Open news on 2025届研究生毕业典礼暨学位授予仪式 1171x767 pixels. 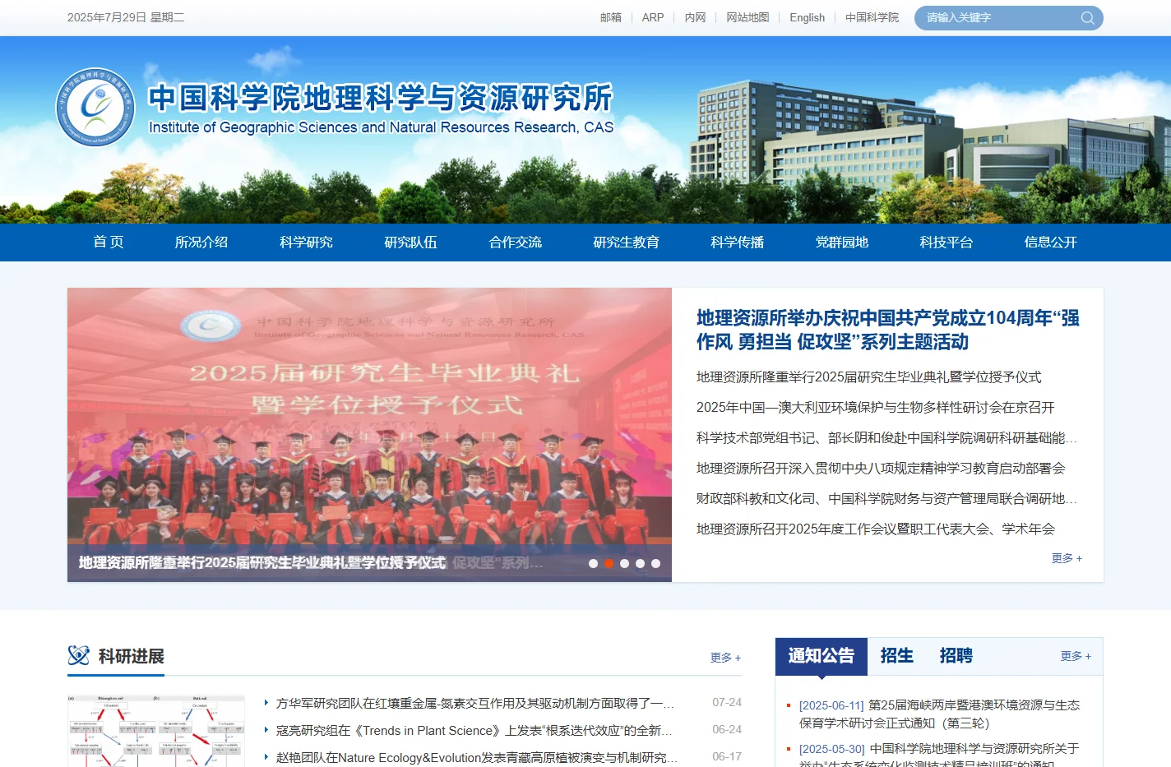869,377
